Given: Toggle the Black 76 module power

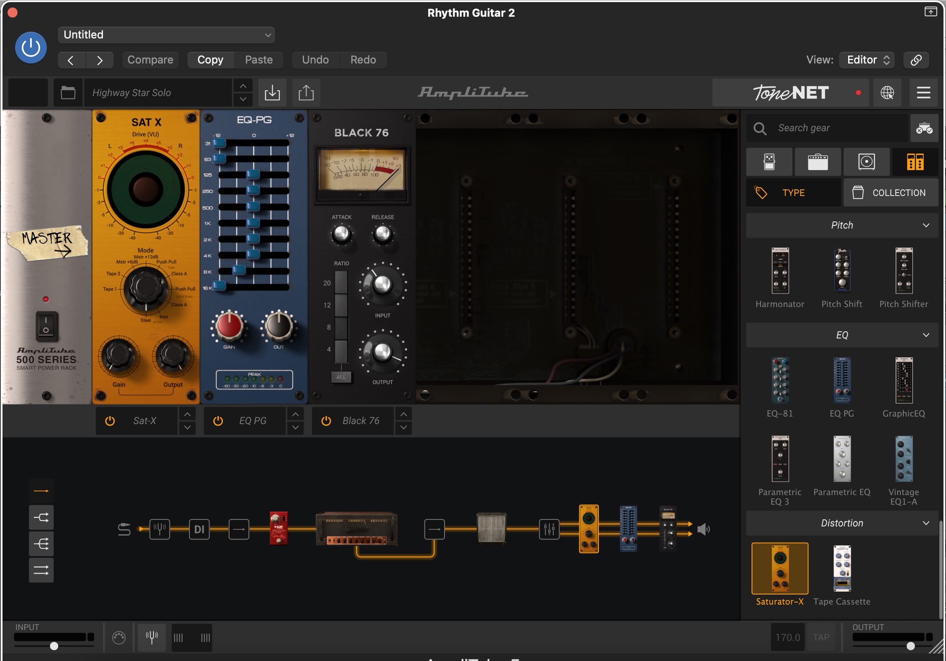Looking at the screenshot, I should pos(326,421).
